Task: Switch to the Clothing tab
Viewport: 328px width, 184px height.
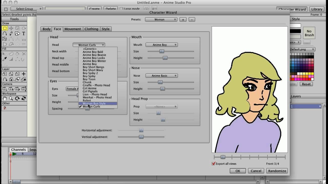Action: tap(91, 29)
